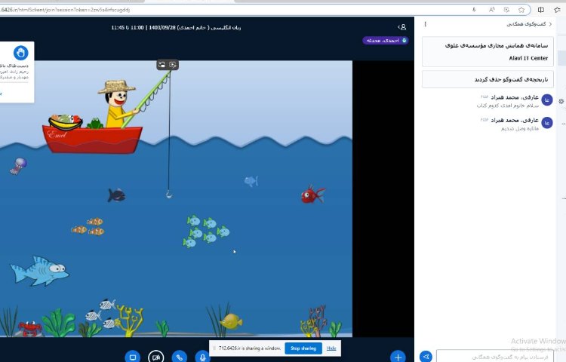Toggle screen sharing button in bottom bar
This screenshot has height=362, width=566.
pyautogui.click(x=132, y=356)
